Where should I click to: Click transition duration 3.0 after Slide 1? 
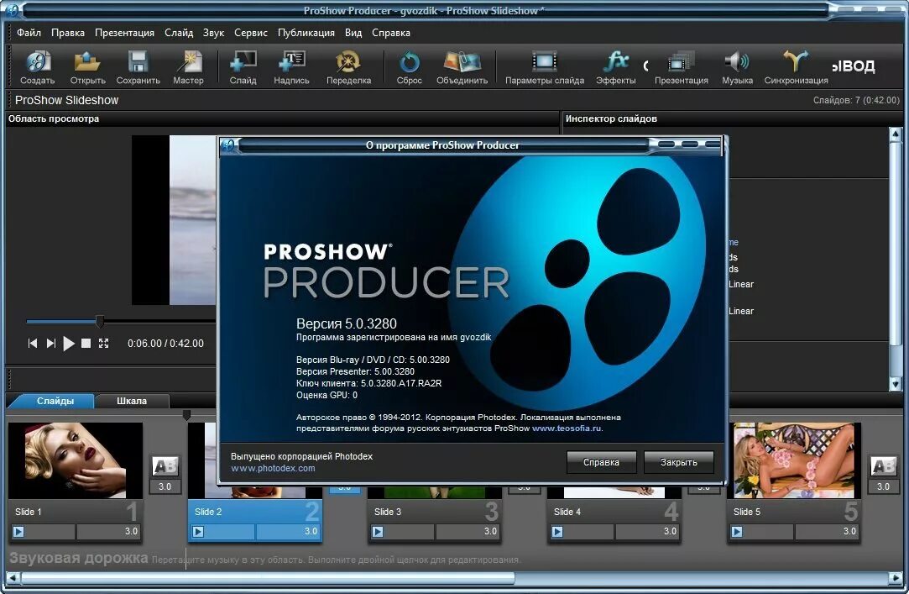tap(165, 486)
